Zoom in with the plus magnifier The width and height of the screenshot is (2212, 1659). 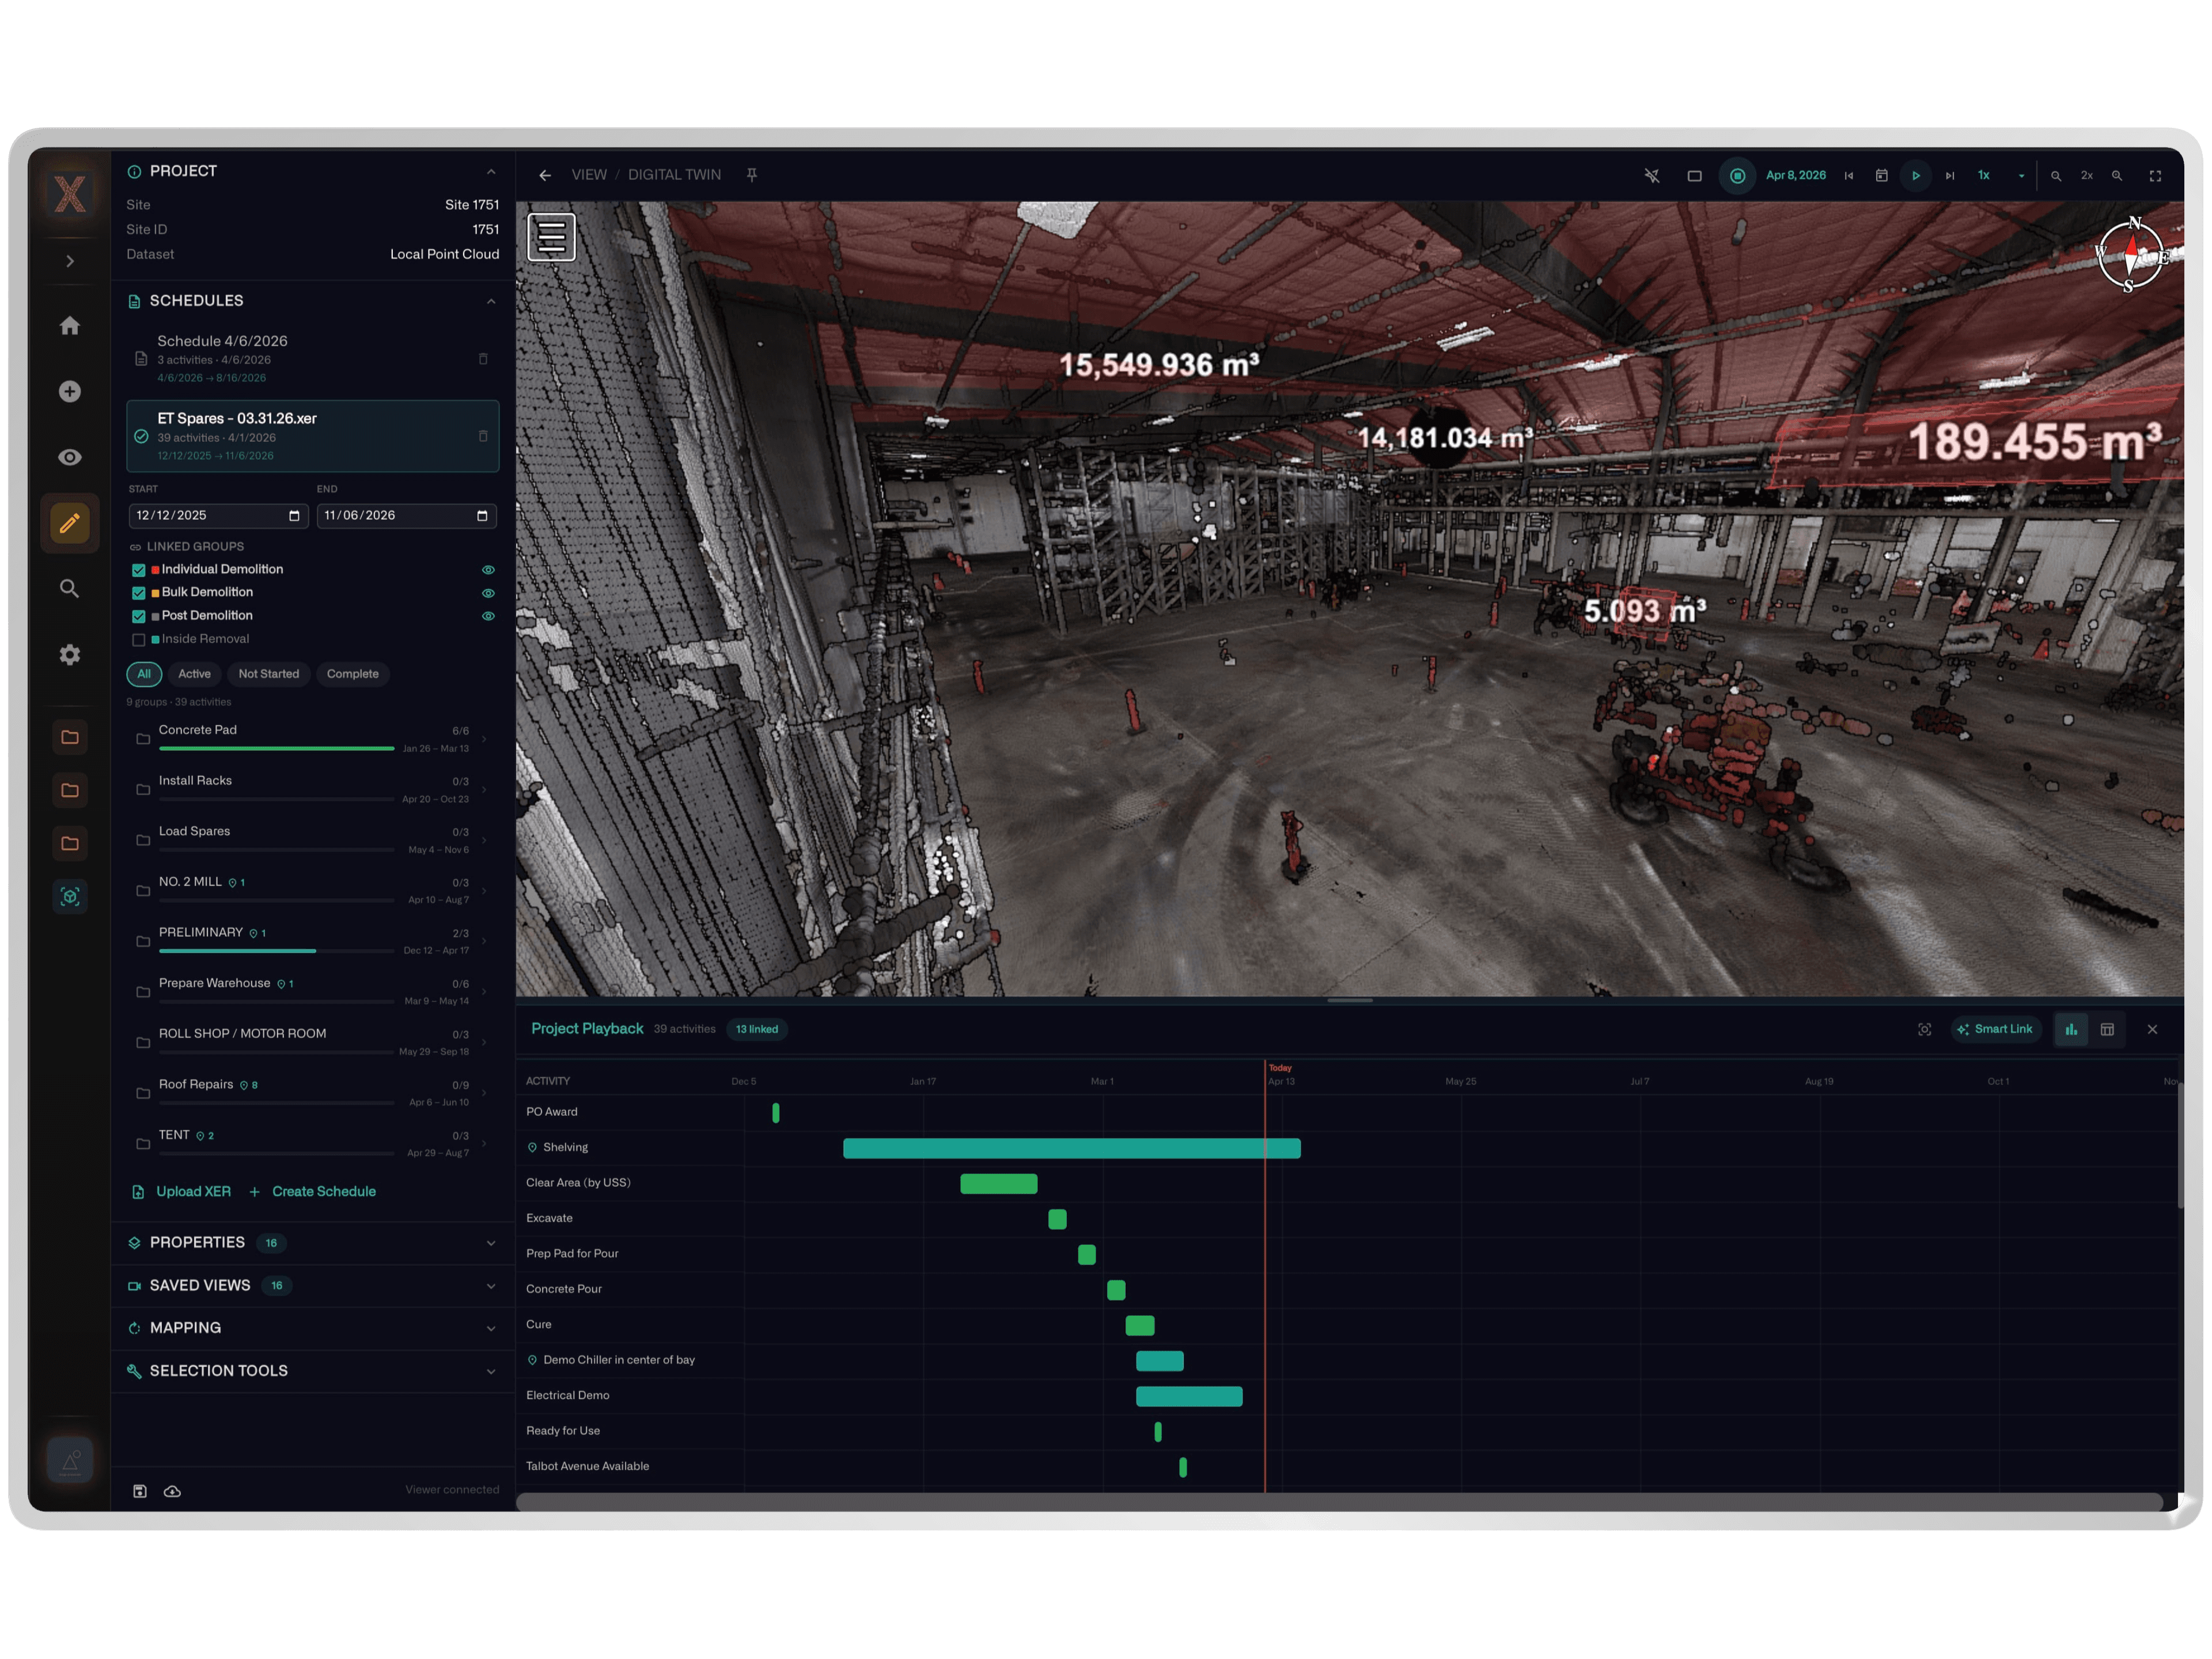(x=2117, y=176)
